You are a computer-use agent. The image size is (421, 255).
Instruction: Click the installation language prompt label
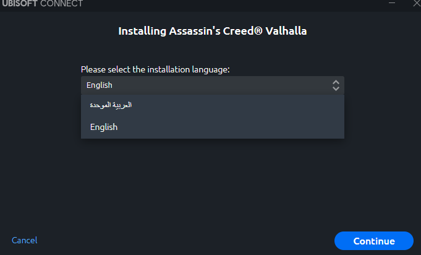point(155,69)
